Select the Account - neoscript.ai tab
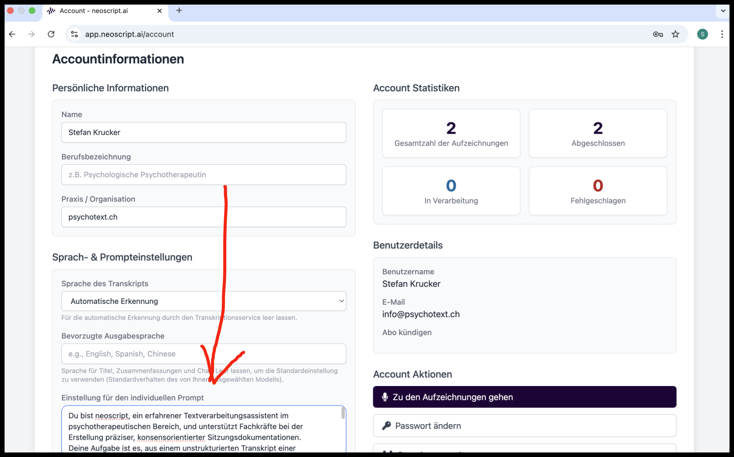734x457 pixels. tap(94, 11)
